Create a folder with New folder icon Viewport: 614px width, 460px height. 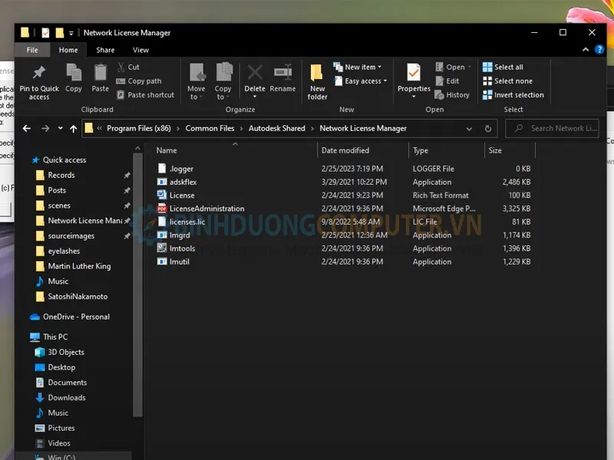pyautogui.click(x=317, y=74)
